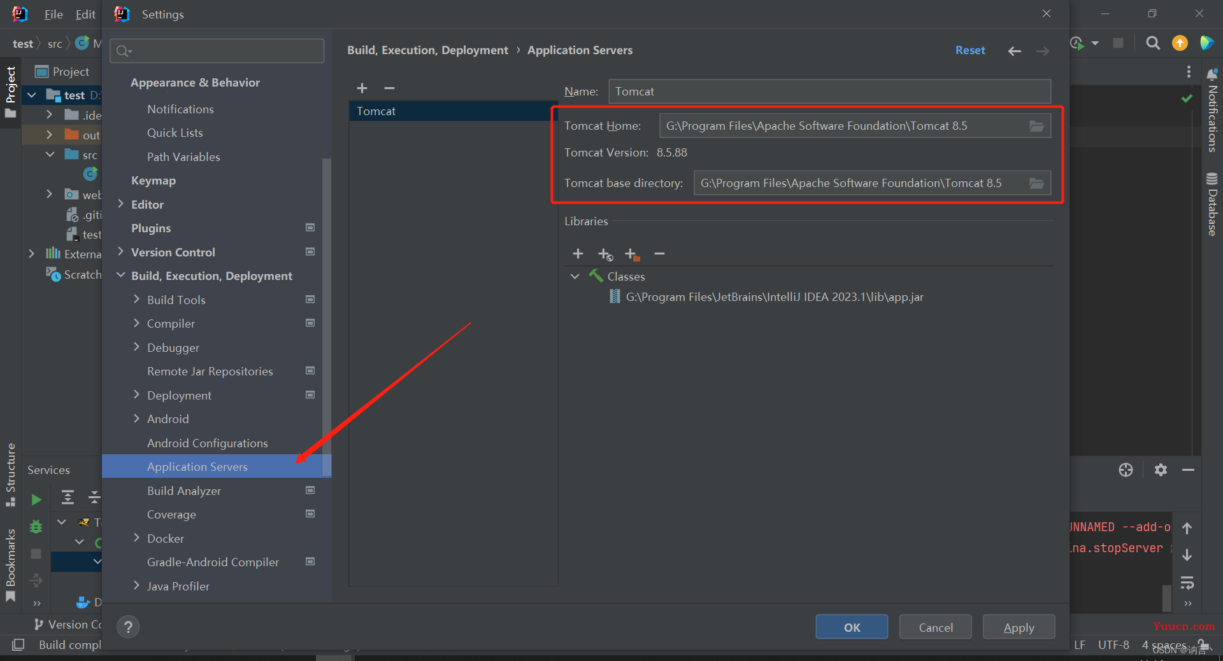Open the Edit menu

85,14
